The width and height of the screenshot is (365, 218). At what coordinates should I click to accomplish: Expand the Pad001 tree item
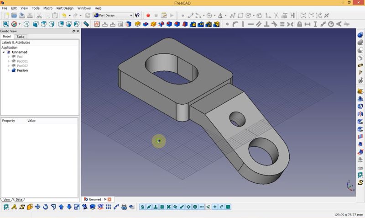coord(9,61)
